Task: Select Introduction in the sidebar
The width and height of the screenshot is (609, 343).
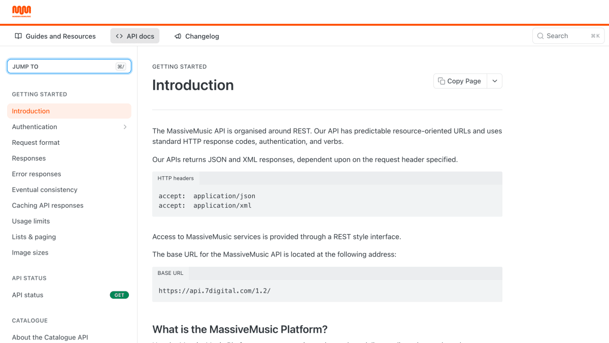Action: point(69,111)
